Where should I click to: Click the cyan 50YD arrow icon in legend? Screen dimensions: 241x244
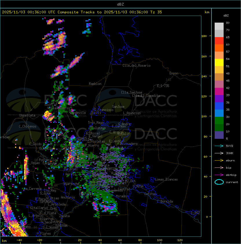(x=219, y=146)
